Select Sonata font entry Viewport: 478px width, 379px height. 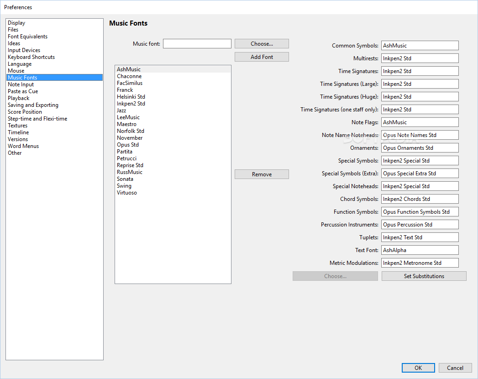173,179
